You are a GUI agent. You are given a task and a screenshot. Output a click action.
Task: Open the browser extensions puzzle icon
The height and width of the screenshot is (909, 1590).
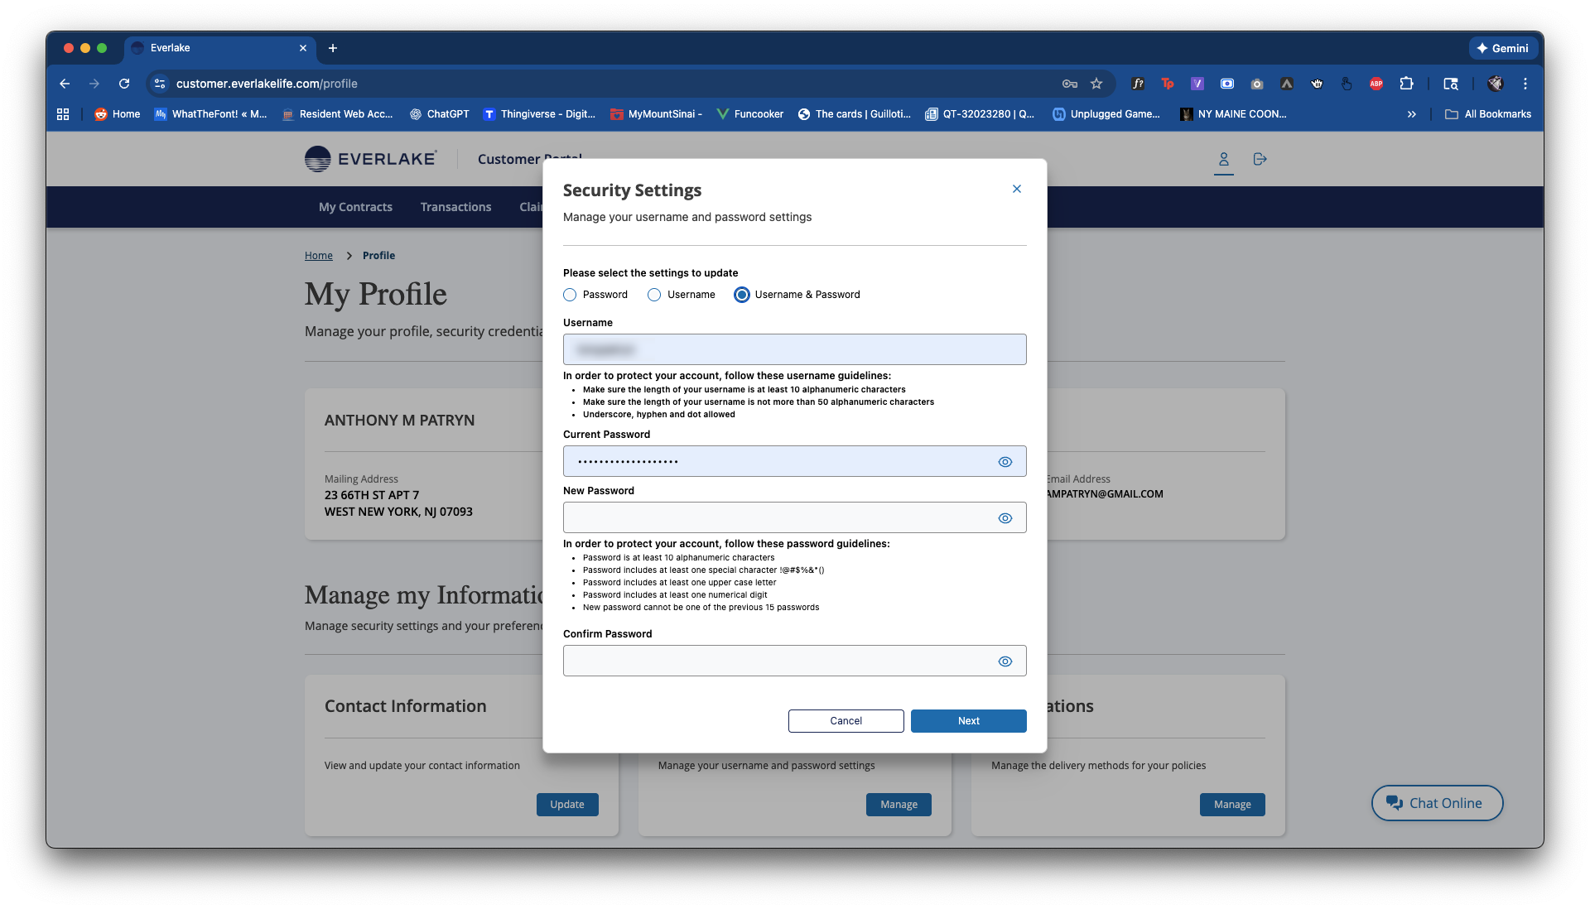tap(1406, 84)
